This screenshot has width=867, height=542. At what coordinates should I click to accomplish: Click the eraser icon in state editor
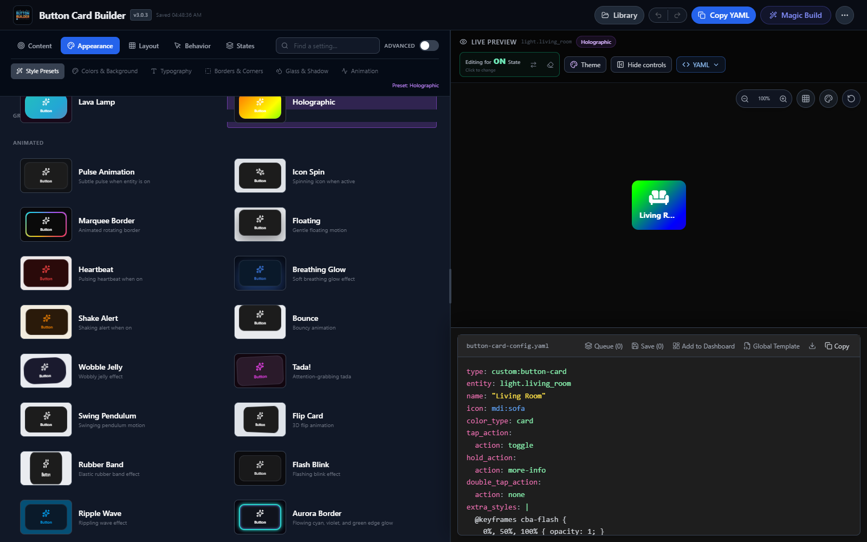tap(550, 64)
